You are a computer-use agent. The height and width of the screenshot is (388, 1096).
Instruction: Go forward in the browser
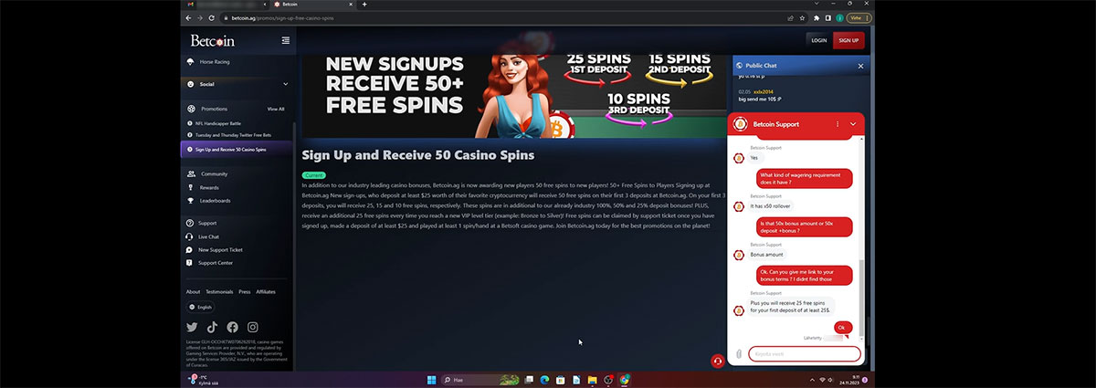(200, 17)
